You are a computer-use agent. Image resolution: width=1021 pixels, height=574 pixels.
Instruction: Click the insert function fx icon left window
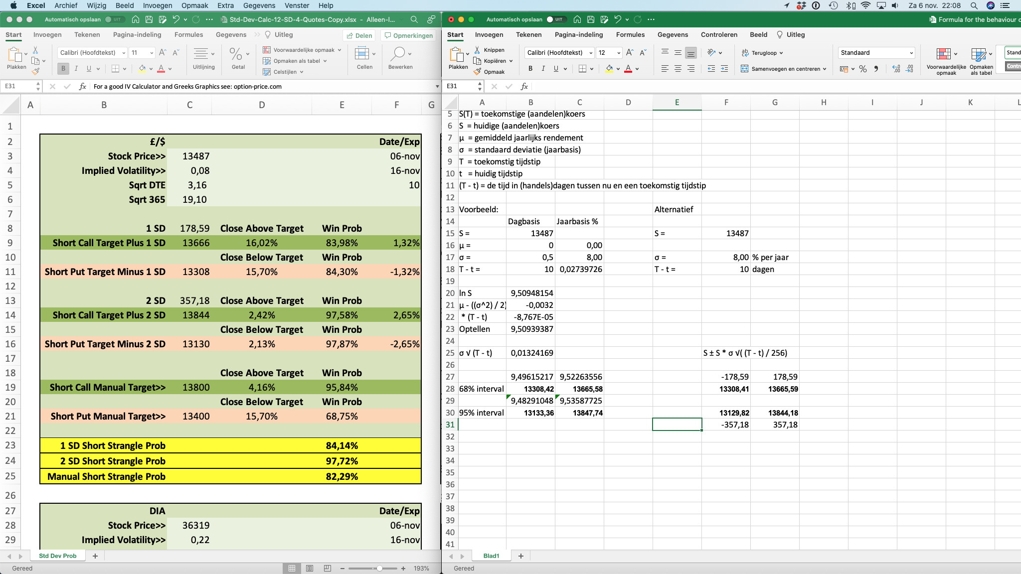[x=83, y=86]
